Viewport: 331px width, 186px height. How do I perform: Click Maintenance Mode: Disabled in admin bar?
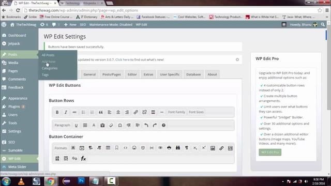[111, 25]
